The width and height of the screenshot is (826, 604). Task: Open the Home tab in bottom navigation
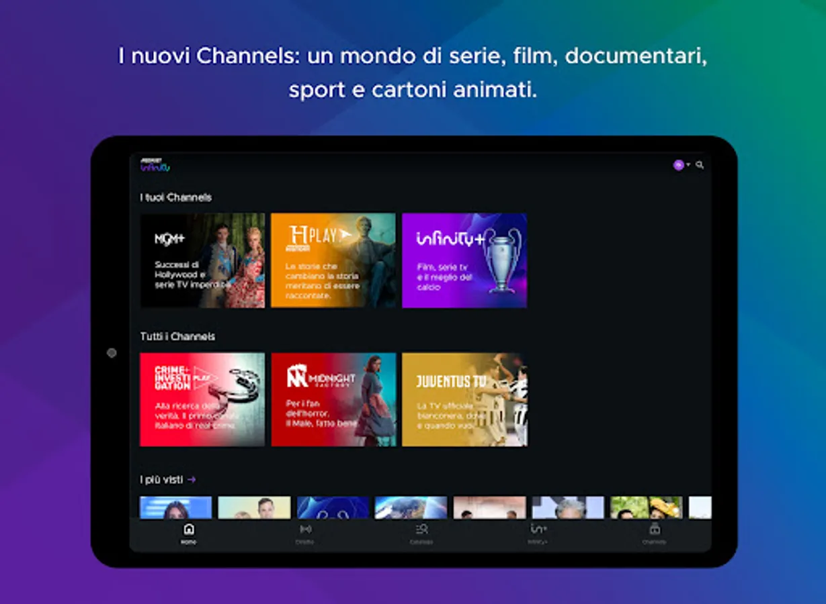(189, 534)
